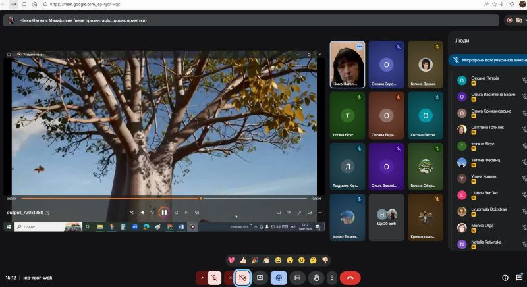Click the present screen icon
Viewport: 527px width, 287px height.
click(x=260, y=278)
